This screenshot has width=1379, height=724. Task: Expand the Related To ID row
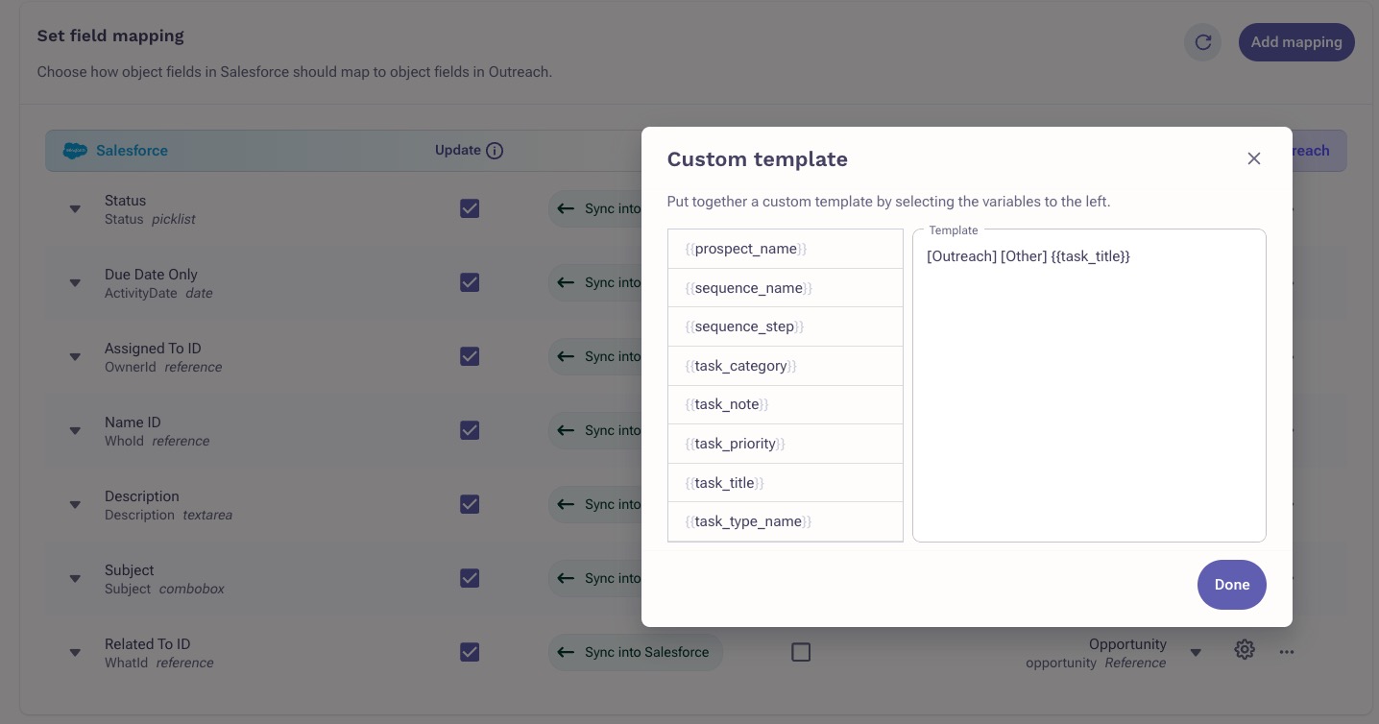[75, 652]
